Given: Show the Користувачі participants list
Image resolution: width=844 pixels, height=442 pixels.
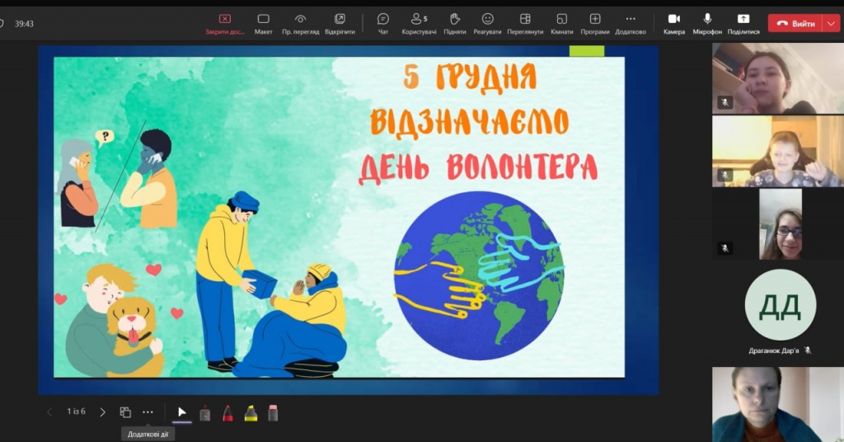Looking at the screenshot, I should [419, 22].
